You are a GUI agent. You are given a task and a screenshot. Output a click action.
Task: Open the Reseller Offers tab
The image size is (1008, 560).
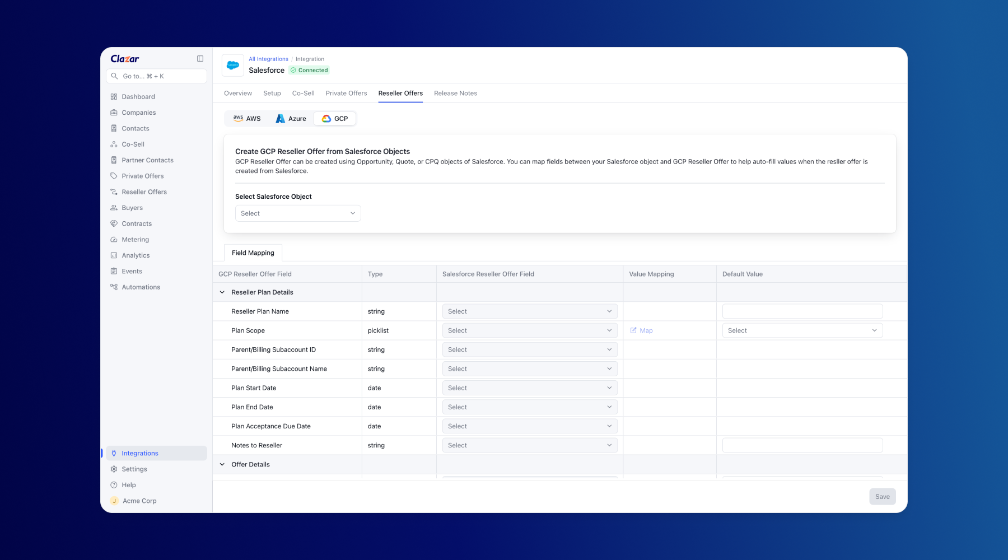(x=400, y=94)
